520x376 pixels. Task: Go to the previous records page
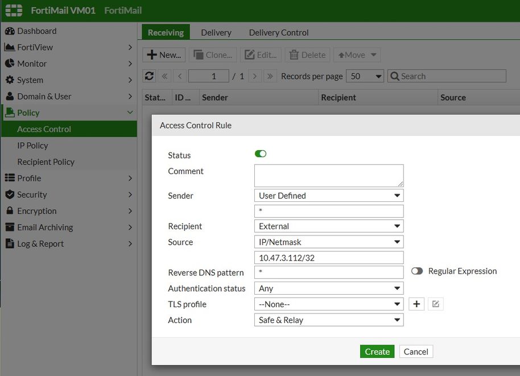[x=180, y=76]
